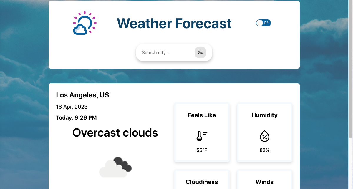Click the Humidity card heading

264,115
